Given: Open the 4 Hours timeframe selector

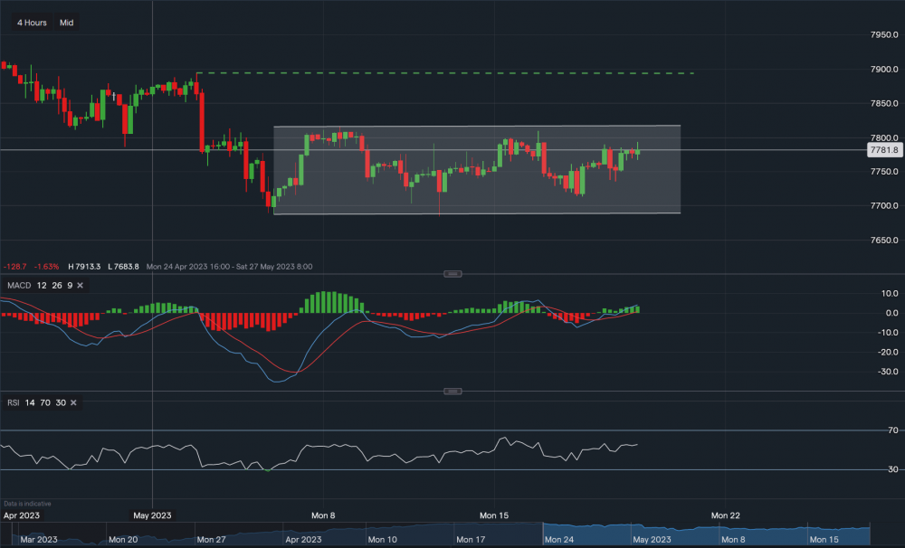Looking at the screenshot, I should pyautogui.click(x=30, y=22).
